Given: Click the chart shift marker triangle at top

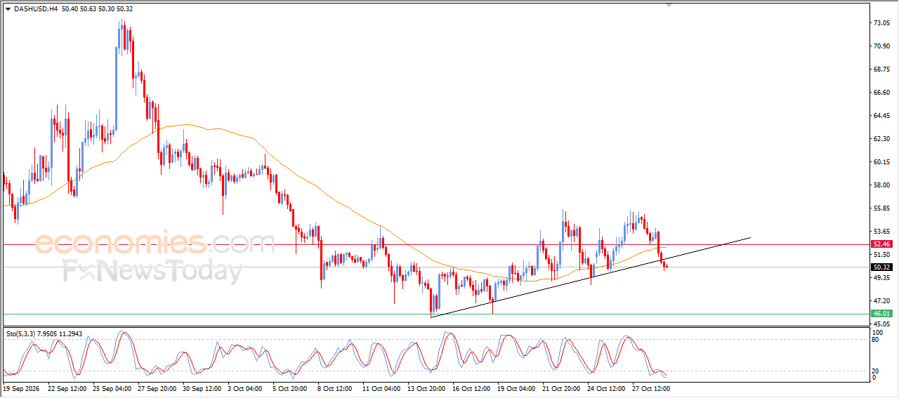Looking at the screenshot, I should pos(669,5).
